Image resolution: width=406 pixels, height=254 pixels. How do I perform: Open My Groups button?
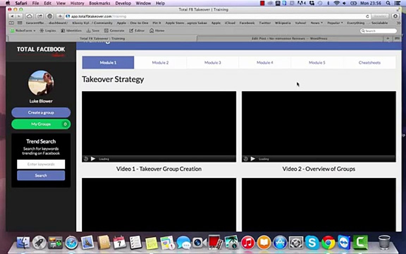pyautogui.click(x=41, y=124)
